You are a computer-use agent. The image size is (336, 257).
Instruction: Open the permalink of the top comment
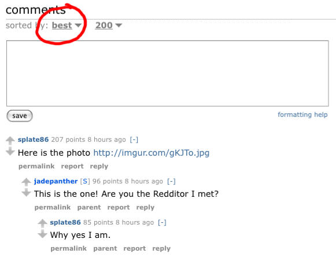(36, 166)
